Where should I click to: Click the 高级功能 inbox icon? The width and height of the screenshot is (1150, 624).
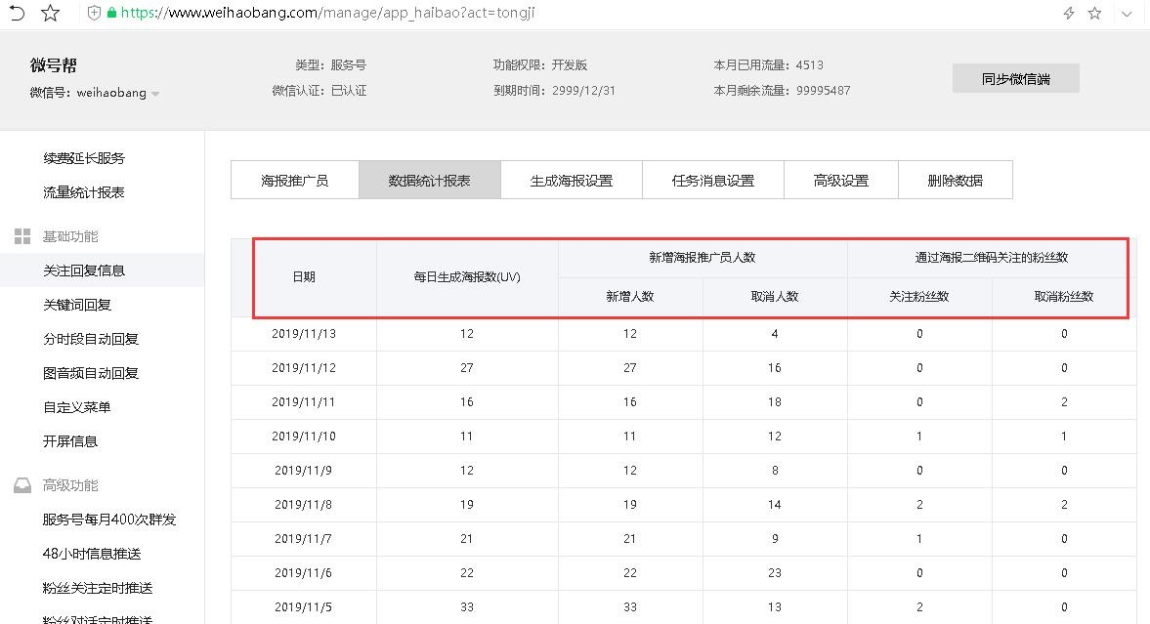22,485
